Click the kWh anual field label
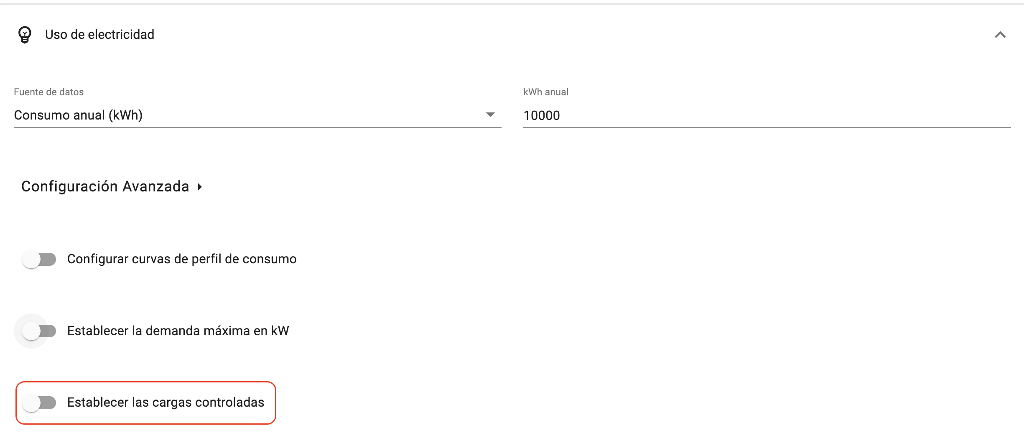The height and width of the screenshot is (433, 1024). [546, 92]
